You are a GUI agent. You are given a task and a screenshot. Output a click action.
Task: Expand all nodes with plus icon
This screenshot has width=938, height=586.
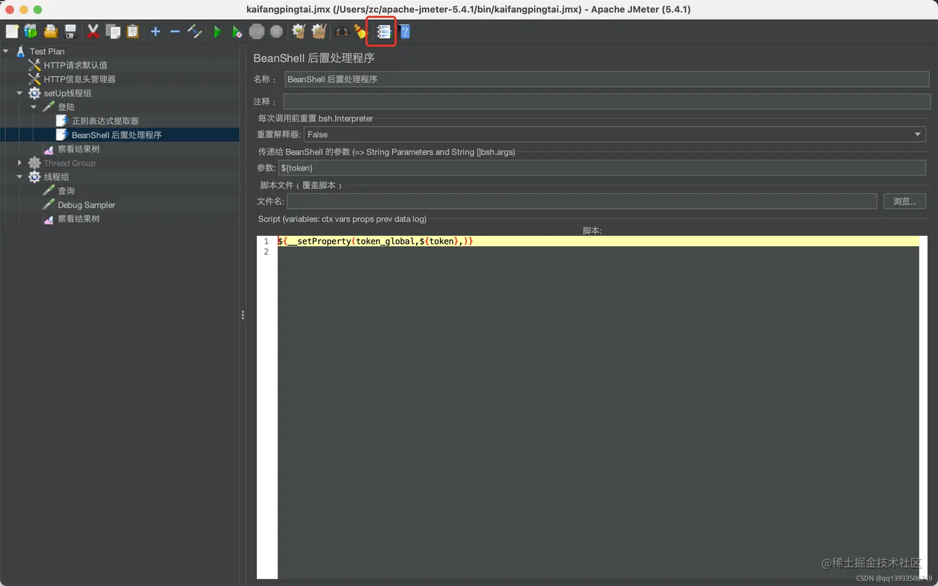(x=156, y=31)
